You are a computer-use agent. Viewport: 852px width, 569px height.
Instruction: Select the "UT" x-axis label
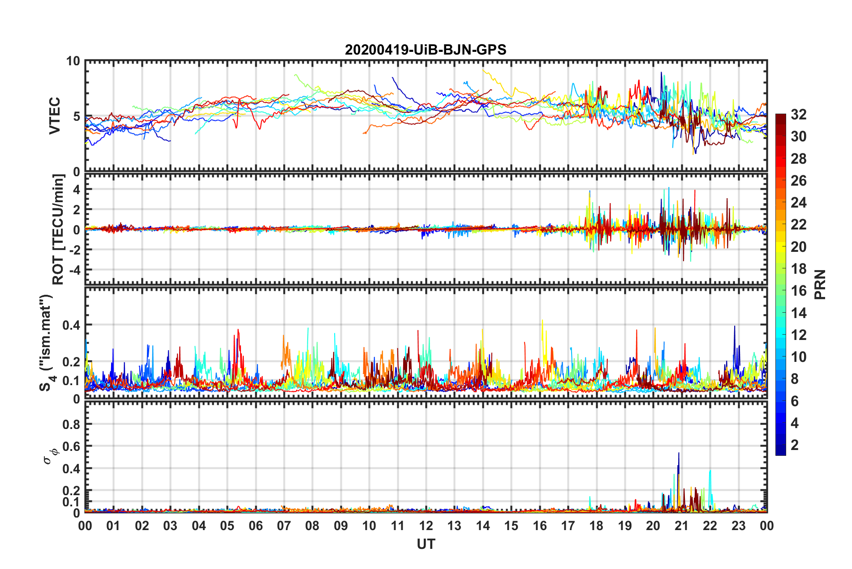point(426,544)
